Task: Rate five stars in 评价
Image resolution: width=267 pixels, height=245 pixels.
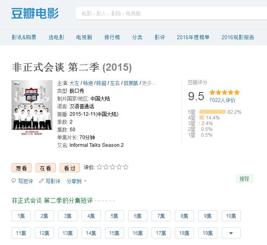Action: [x=125, y=167]
